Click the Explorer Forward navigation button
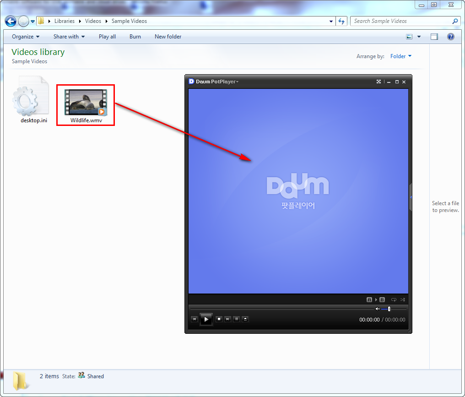This screenshot has width=465, height=397. 23,21
